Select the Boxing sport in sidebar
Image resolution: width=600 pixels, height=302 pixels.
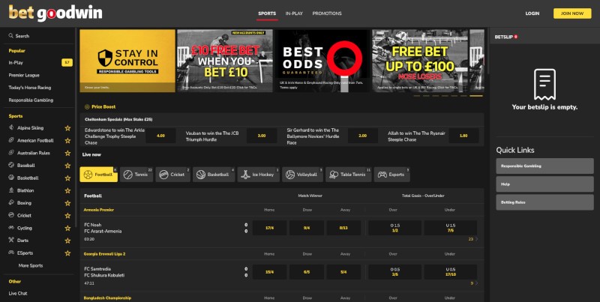coord(25,202)
